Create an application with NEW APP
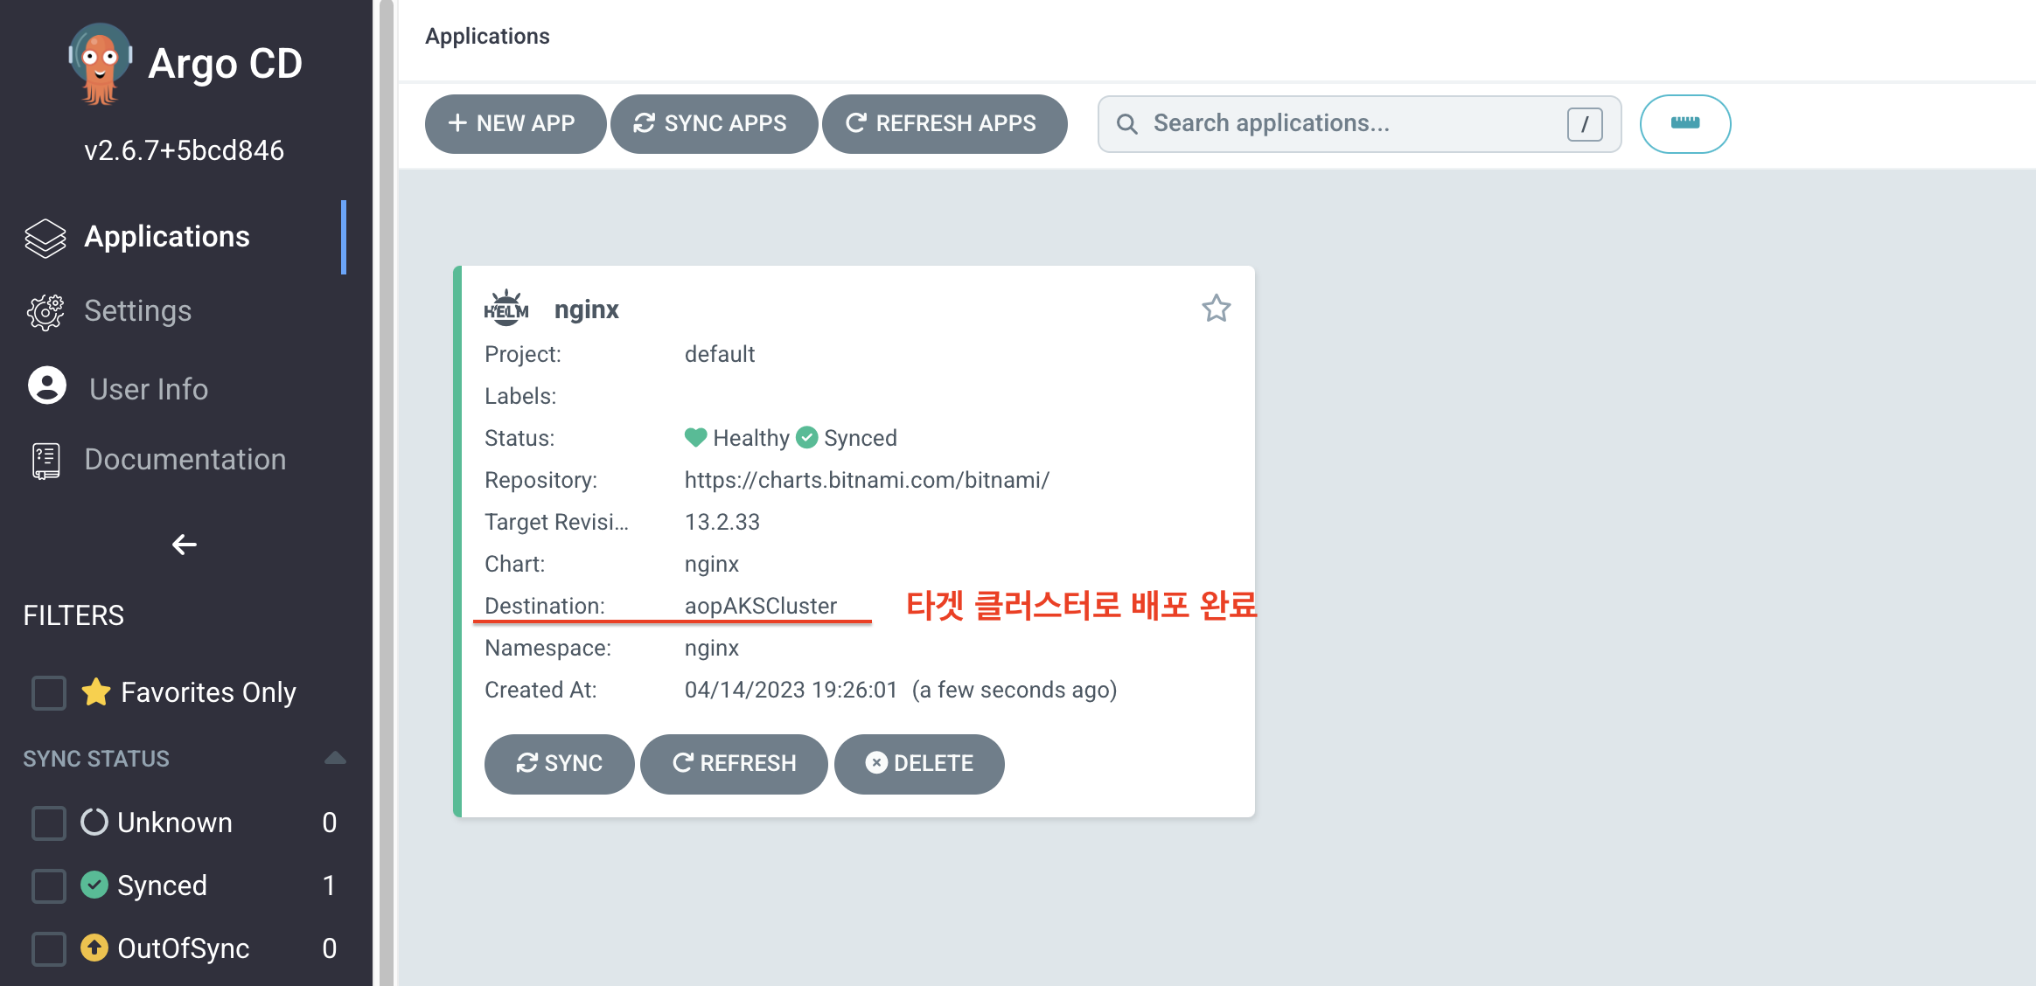The image size is (2036, 986). pyautogui.click(x=515, y=124)
